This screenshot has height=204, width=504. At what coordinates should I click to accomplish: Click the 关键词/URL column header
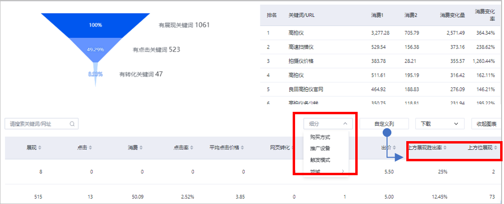coord(301,15)
